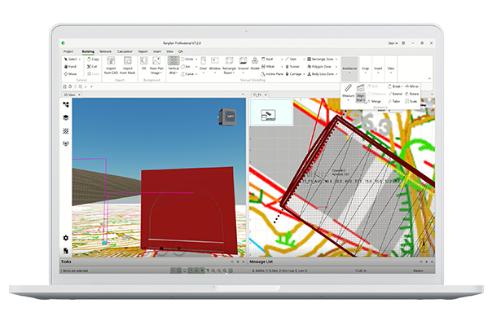Select the Ground tool
Viewport: 492px width, 321px height.
pos(244,64)
